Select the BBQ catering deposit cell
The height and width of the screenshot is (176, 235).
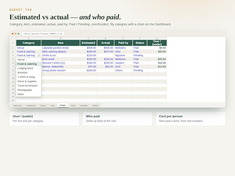point(61,52)
